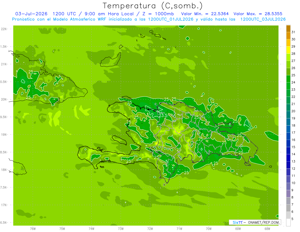Click yellow legend swatch between 28 and 29
The height and width of the screenshot is (232, 300).
[288, 50]
